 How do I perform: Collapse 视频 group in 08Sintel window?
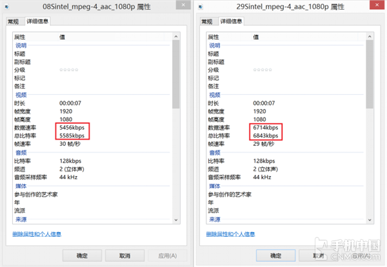tap(21, 95)
